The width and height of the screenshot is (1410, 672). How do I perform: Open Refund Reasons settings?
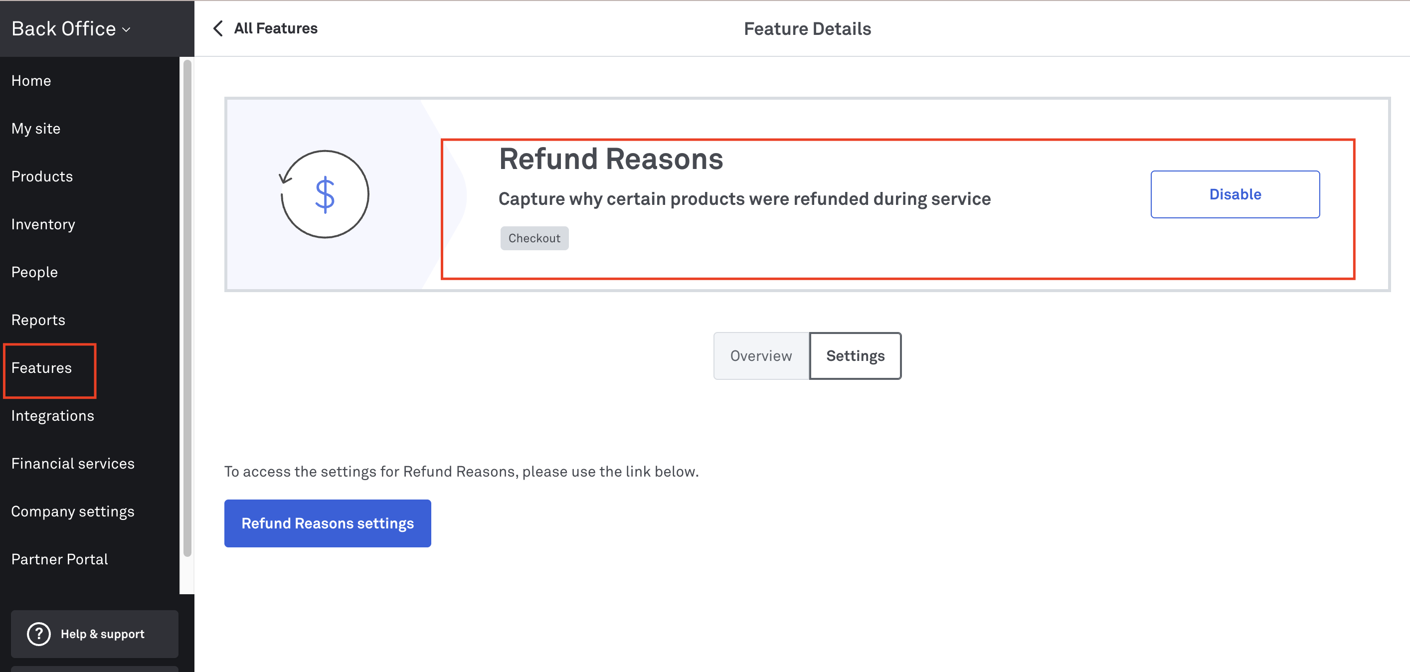[x=327, y=523]
